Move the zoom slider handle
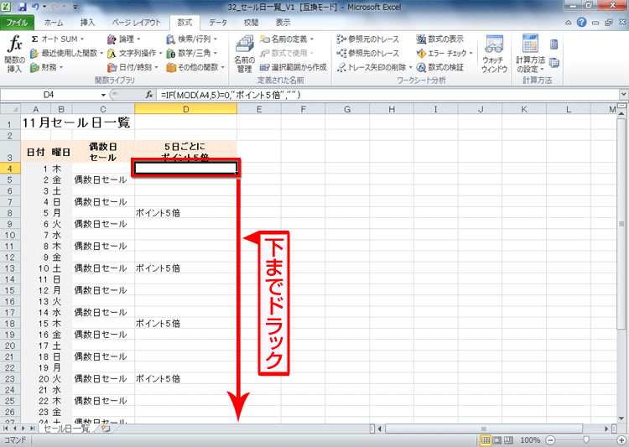Viewport: 629px width, 447px height. coord(586,440)
